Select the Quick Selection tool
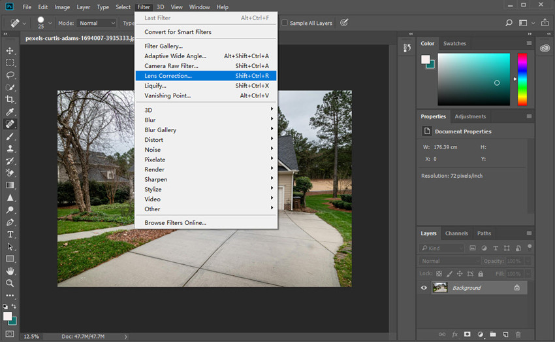 pos(10,87)
